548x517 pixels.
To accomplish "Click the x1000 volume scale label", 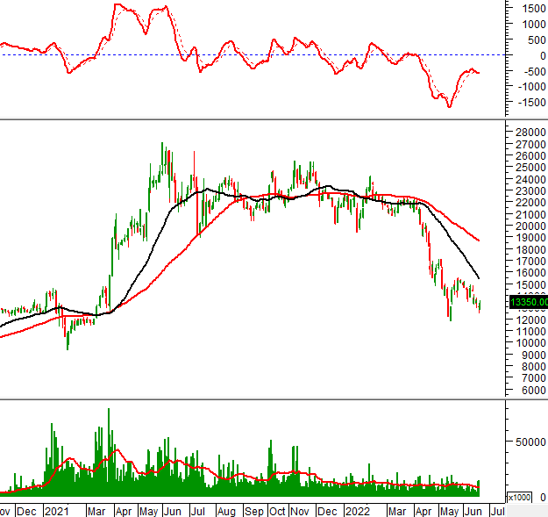I will [x=519, y=497].
